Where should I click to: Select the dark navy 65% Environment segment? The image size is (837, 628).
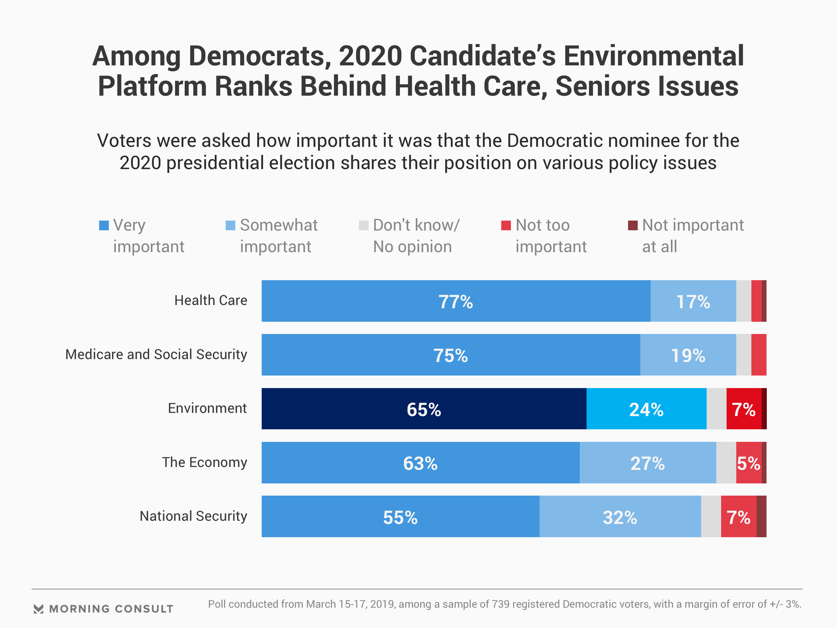click(424, 409)
